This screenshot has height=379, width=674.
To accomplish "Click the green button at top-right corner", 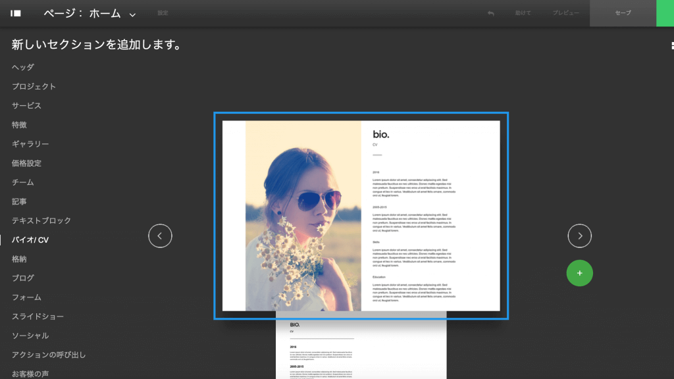I will (665, 13).
